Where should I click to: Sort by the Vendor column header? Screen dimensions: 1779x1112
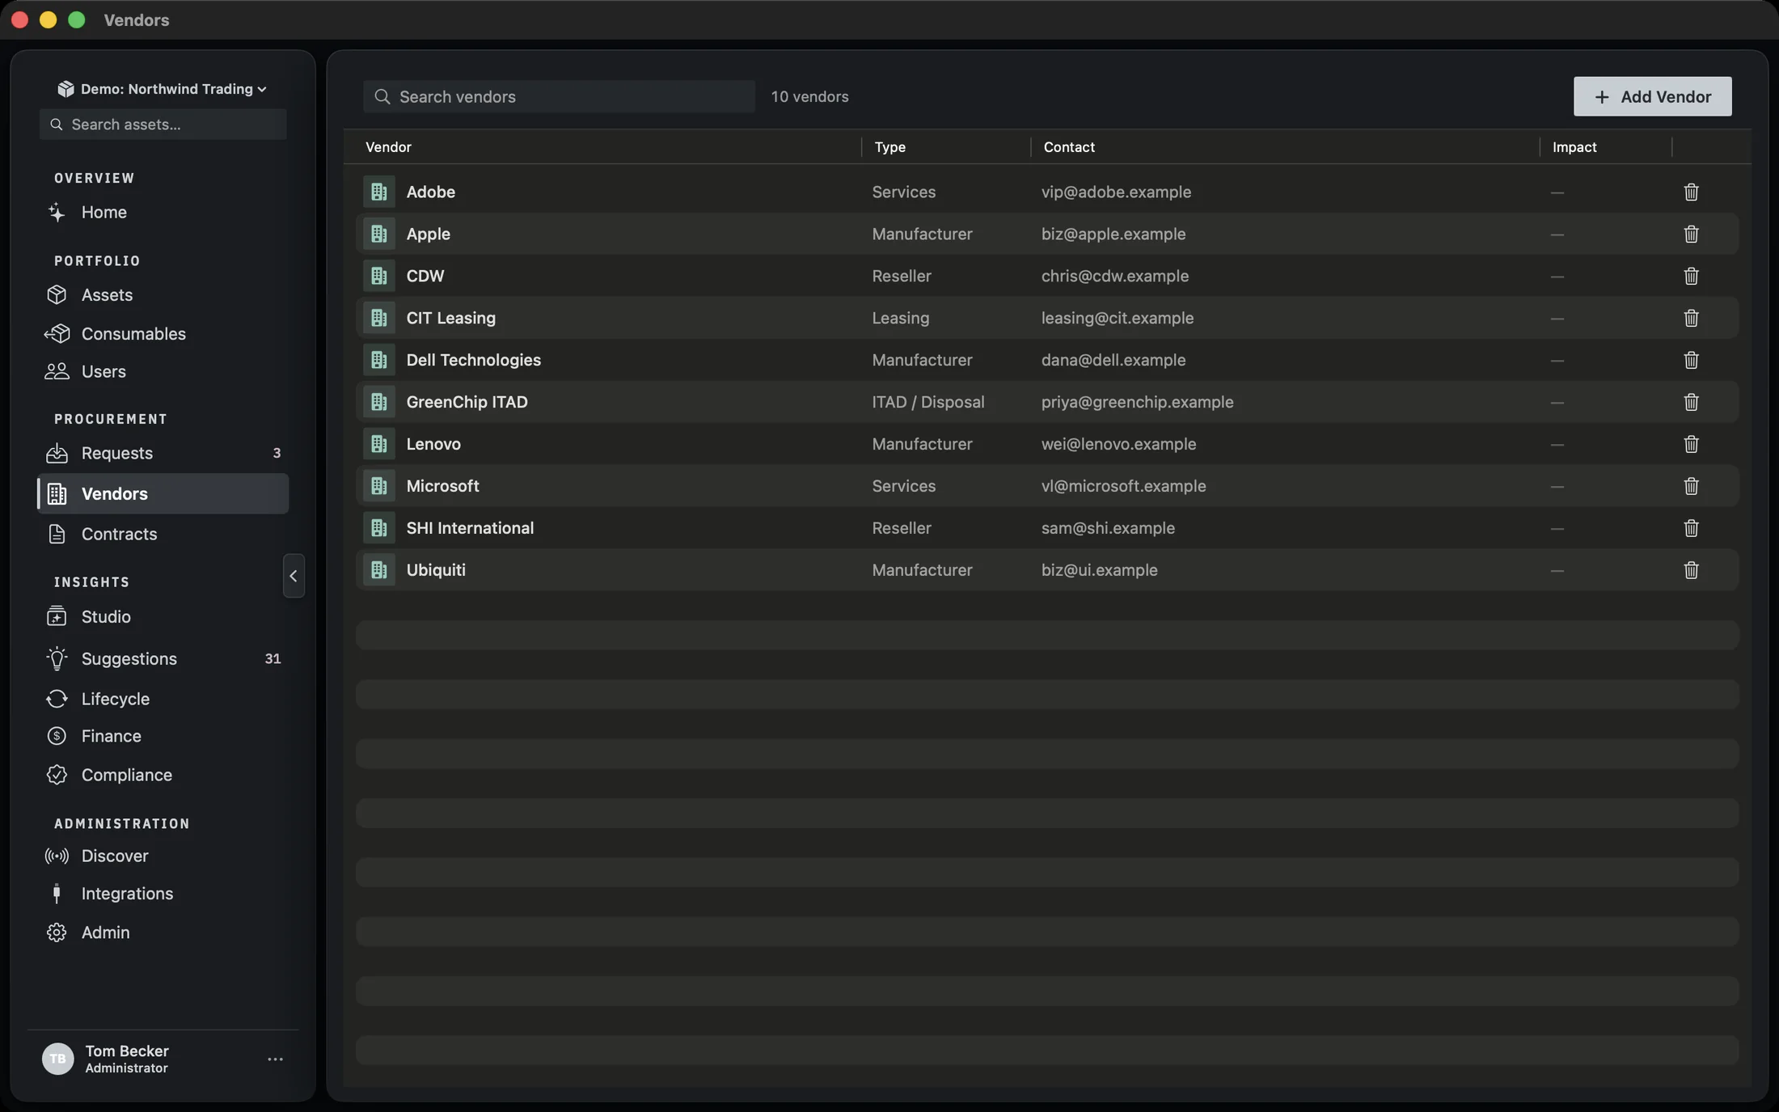point(388,147)
